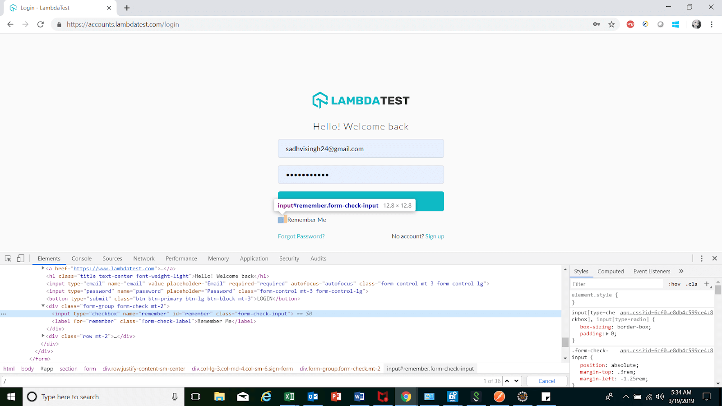Launch Excel from the taskbar
722x406 pixels.
click(x=289, y=397)
